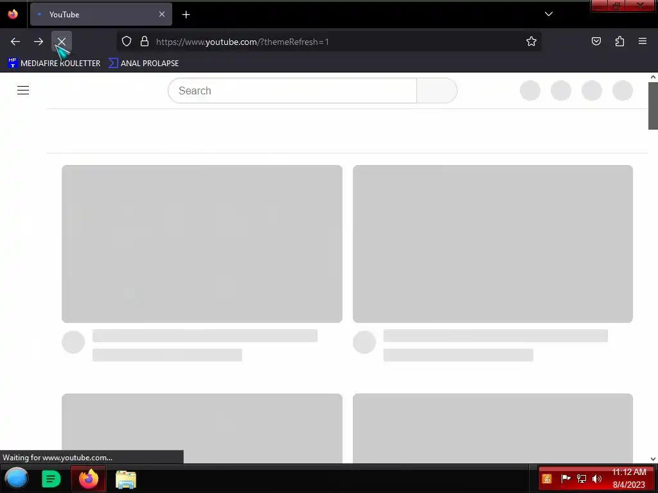Stop loading the YouTube page
Viewport: 658px width, 493px height.
coord(62,42)
